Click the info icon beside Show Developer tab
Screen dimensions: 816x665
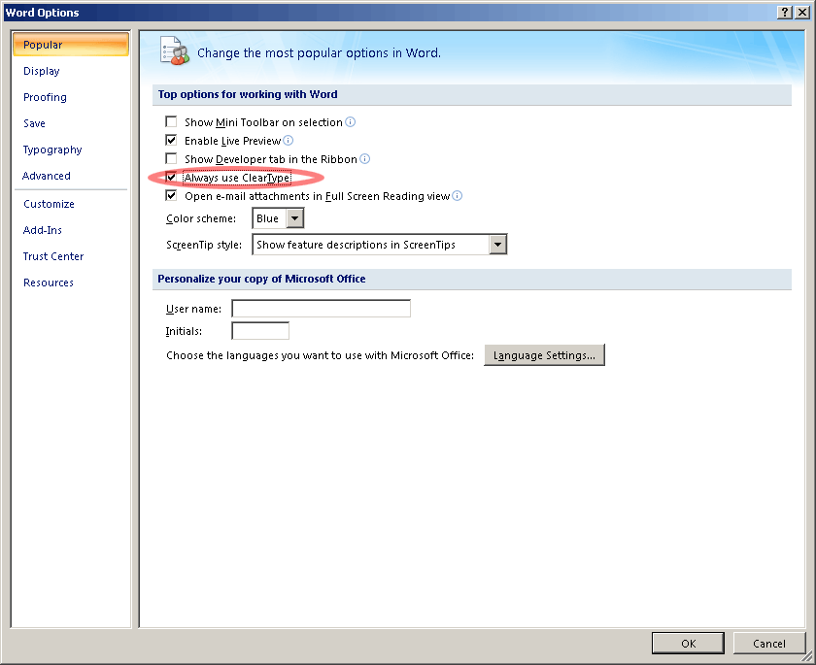(x=365, y=158)
